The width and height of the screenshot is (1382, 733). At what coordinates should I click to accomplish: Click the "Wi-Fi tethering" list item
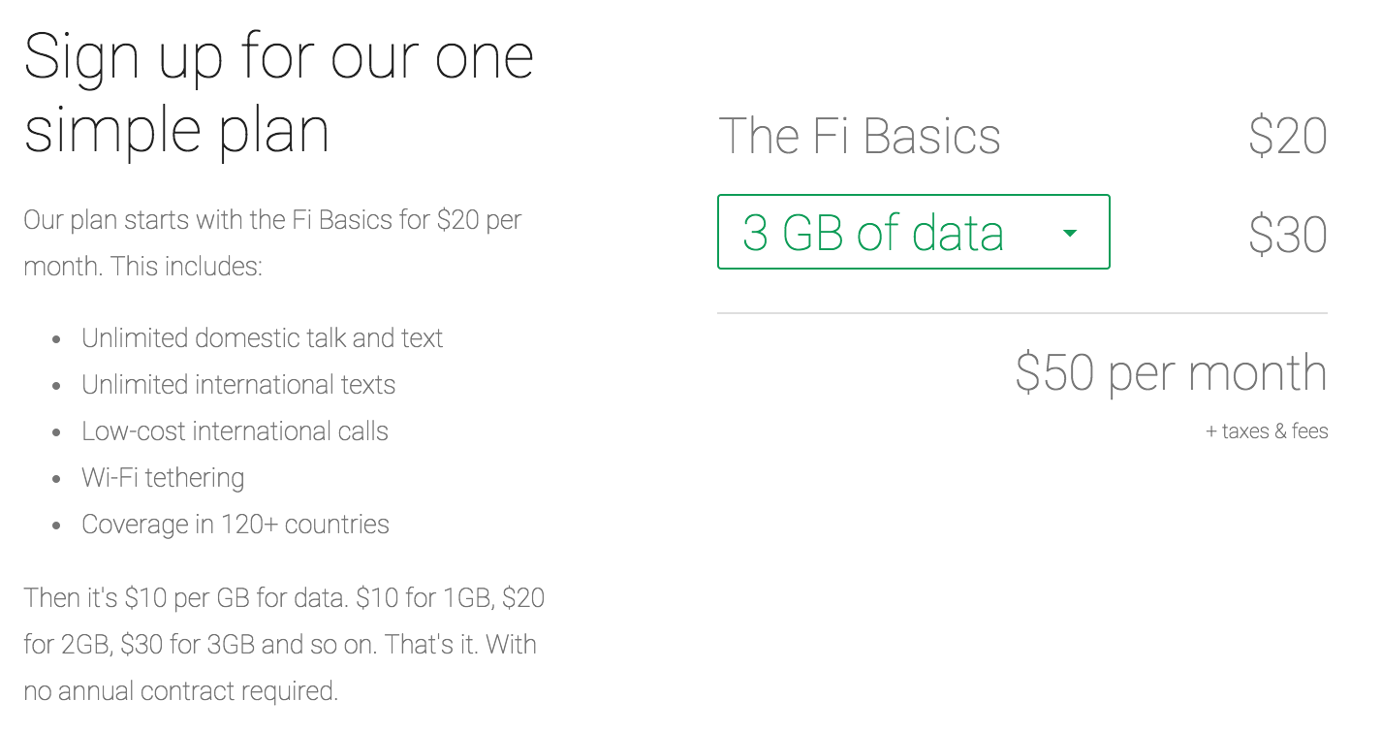(x=163, y=478)
